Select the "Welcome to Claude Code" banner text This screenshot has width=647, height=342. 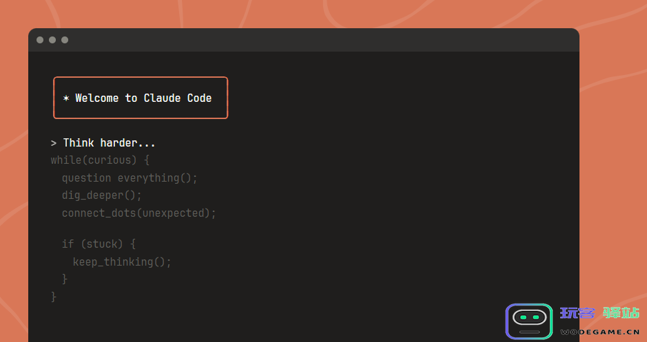click(143, 98)
